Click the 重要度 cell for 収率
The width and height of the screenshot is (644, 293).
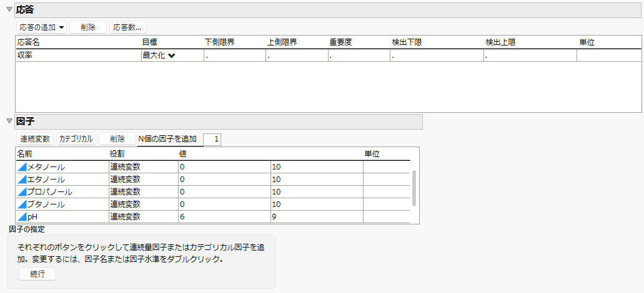[359, 55]
